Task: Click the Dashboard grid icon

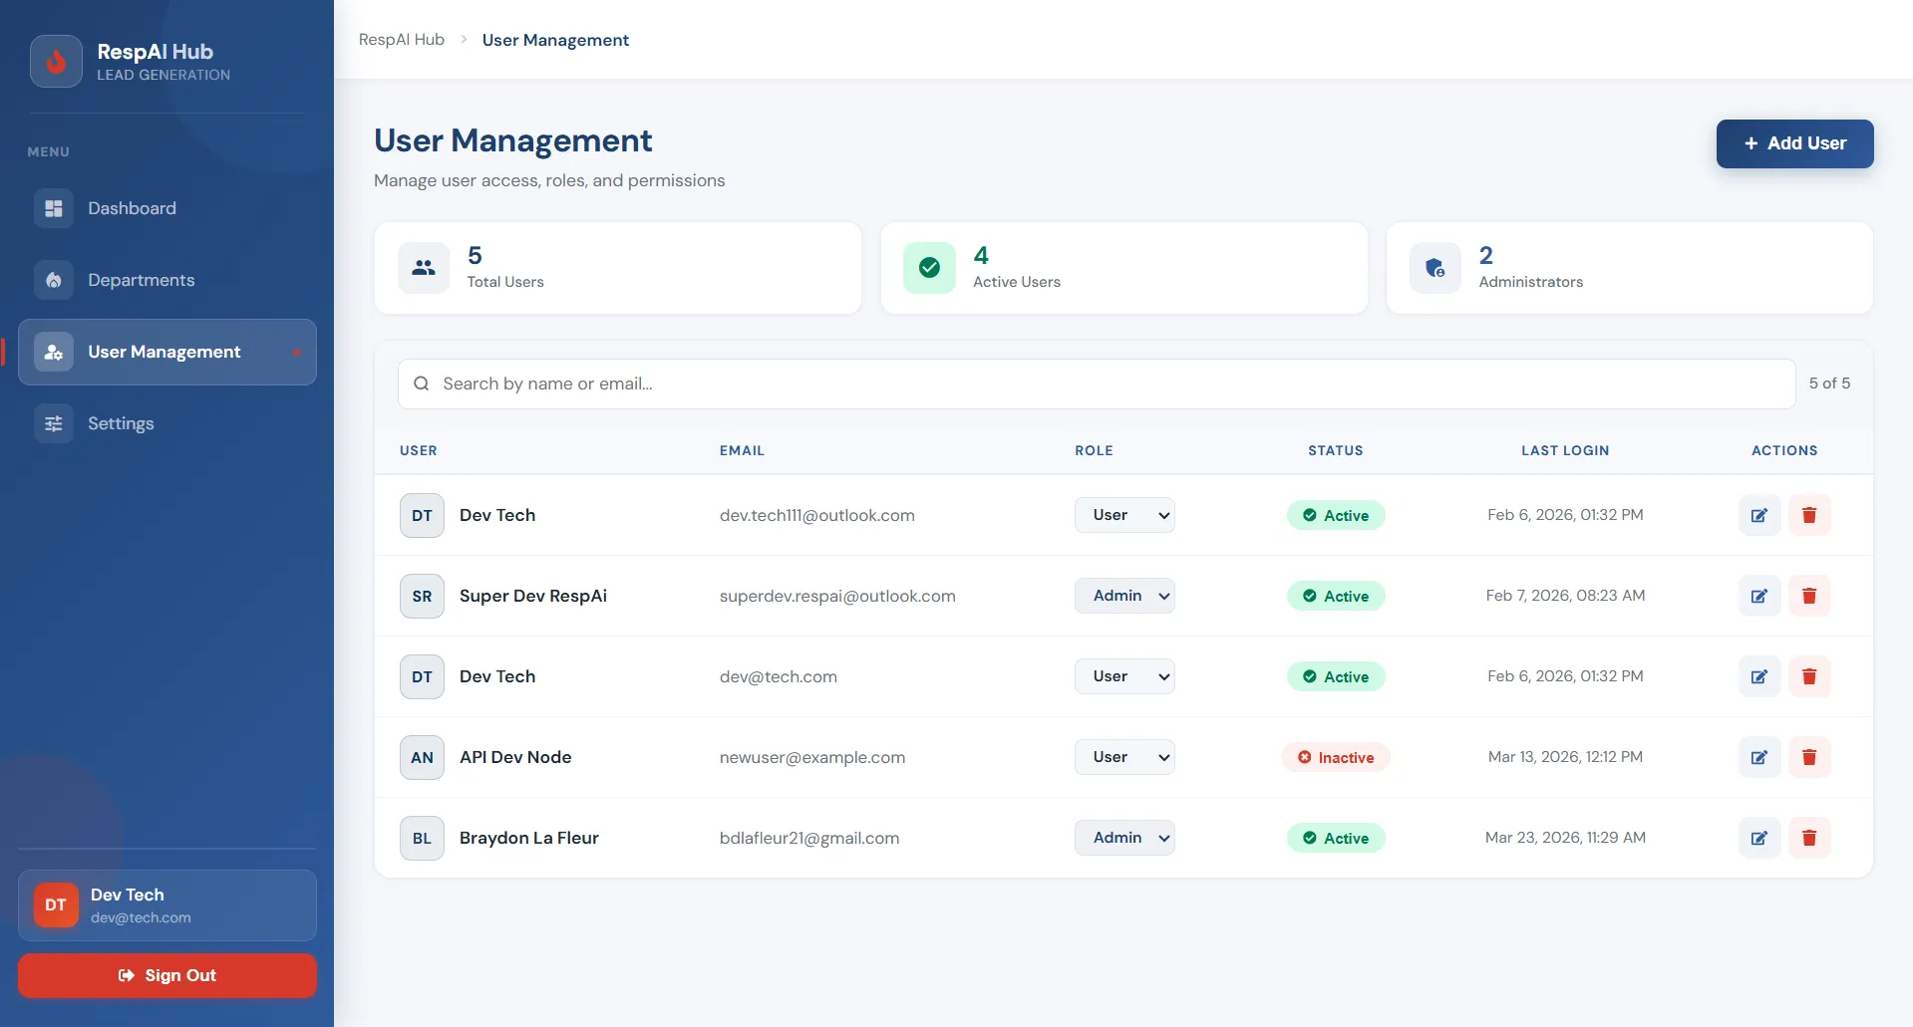Action: click(54, 208)
